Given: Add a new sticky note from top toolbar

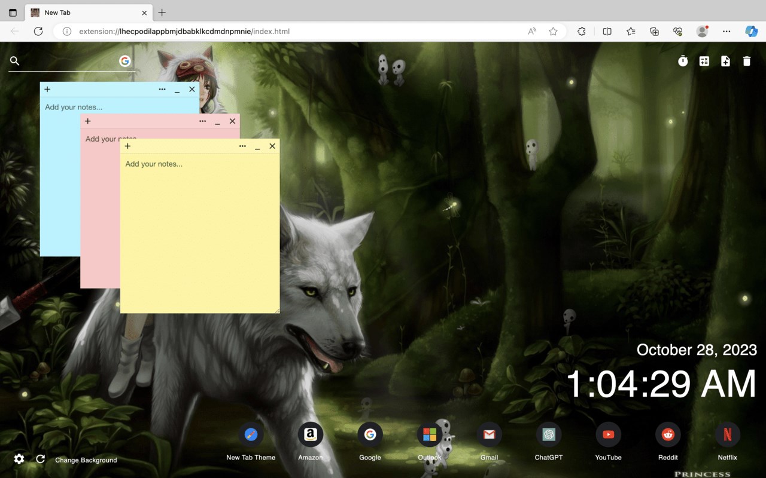Looking at the screenshot, I should tap(725, 61).
